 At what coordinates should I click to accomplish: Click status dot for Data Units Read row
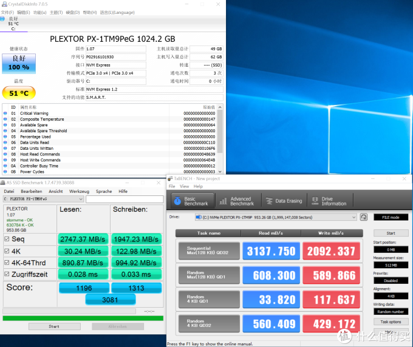pos(5,143)
